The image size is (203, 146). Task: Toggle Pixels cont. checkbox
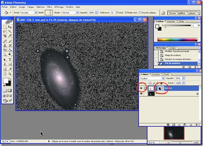pyautogui.click(x=126, y=13)
